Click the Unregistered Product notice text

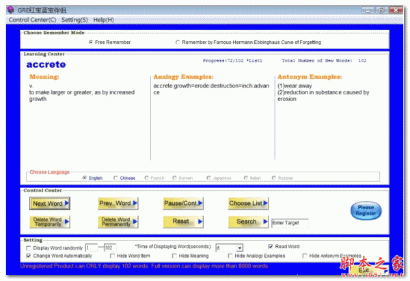[144, 266]
